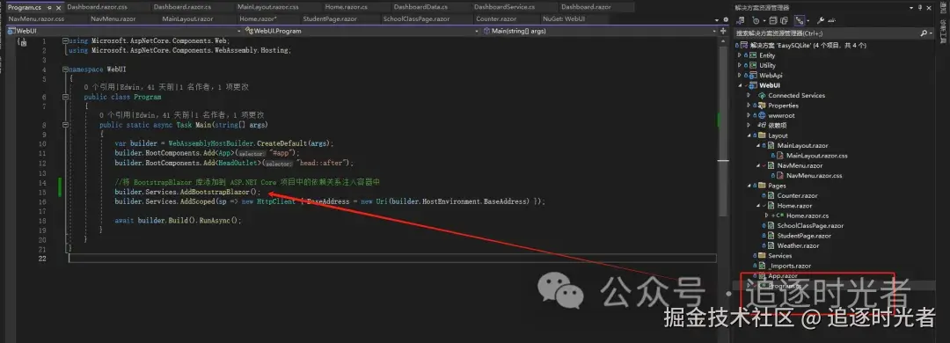Click the Show All Files icon
The height and width of the screenshot is (343, 950).
[x=784, y=20]
